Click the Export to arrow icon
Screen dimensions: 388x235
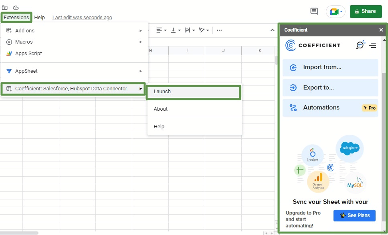[293, 88]
